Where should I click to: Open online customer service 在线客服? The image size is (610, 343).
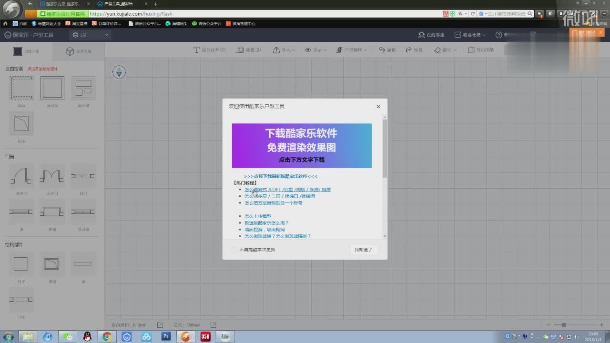pos(431,35)
